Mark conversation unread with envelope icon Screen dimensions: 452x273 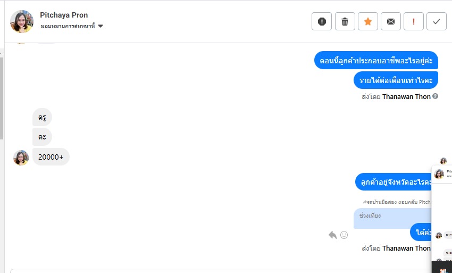(391, 21)
